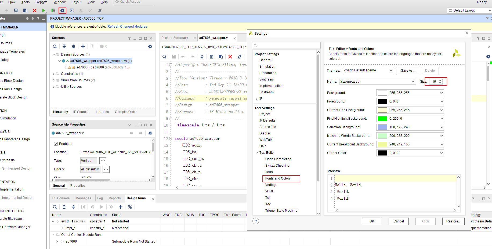Screen dimensions: 492x249
Task: Click the Save As... theme button
Action: (408, 71)
